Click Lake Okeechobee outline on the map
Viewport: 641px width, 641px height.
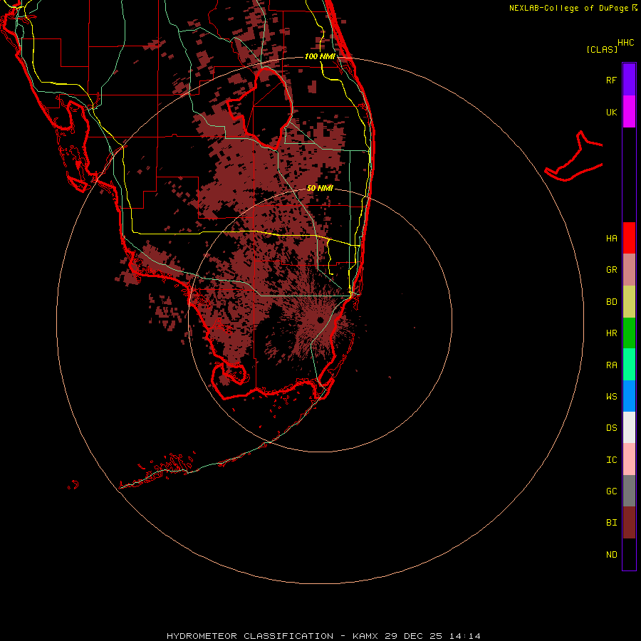click(261, 108)
